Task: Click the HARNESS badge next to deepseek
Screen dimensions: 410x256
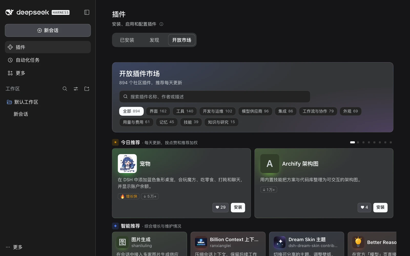Action: (x=60, y=13)
